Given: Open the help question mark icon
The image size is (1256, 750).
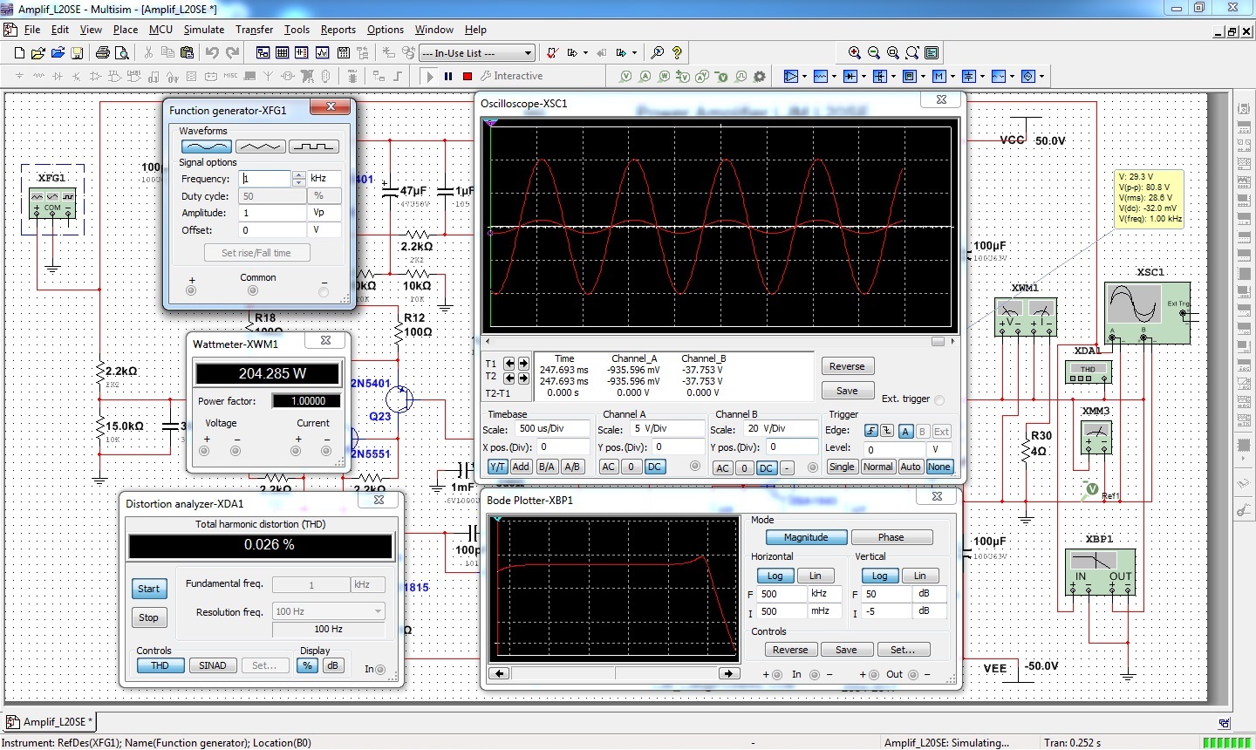Looking at the screenshot, I should coord(677,53).
